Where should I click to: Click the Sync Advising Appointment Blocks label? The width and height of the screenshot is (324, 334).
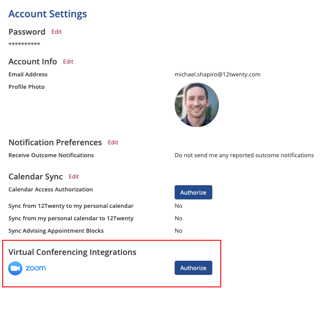56,231
